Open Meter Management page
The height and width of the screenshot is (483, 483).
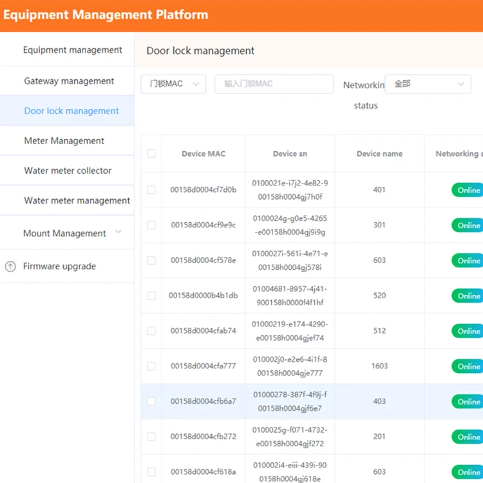coord(64,141)
